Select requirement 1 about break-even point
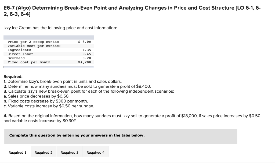This screenshot has height=163, width=275. (x=62, y=81)
